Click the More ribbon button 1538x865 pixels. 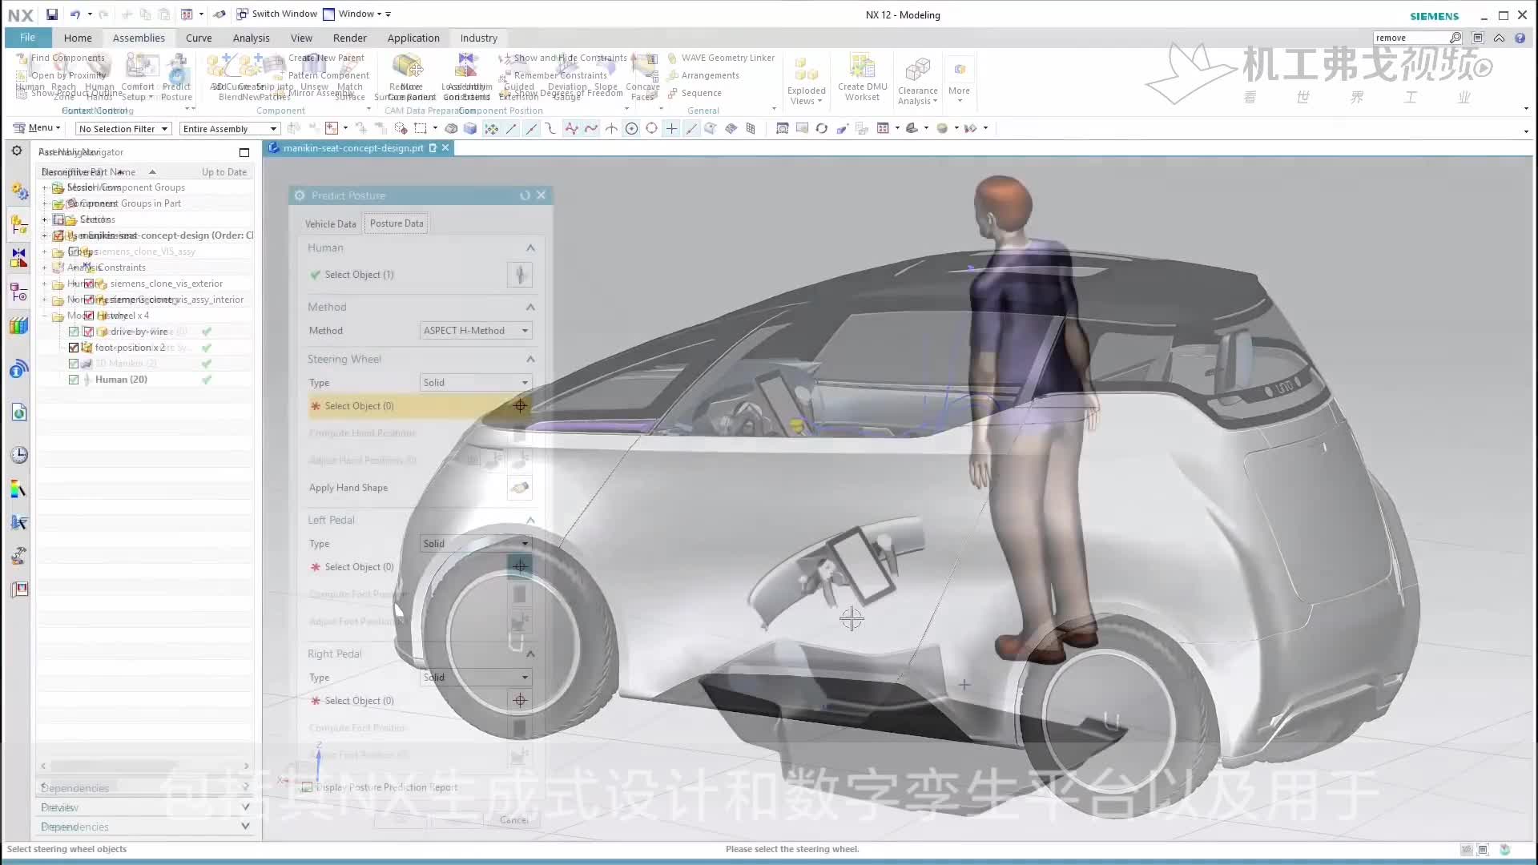959,80
